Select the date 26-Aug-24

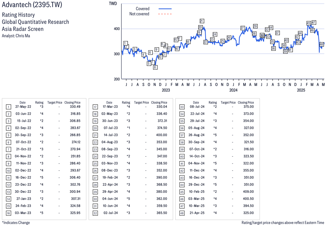pos(196,135)
